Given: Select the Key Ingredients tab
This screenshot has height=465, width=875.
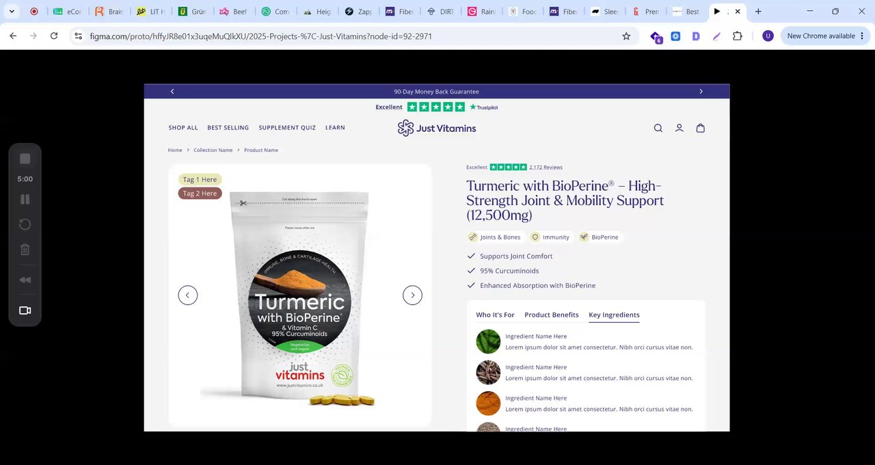Looking at the screenshot, I should point(614,315).
